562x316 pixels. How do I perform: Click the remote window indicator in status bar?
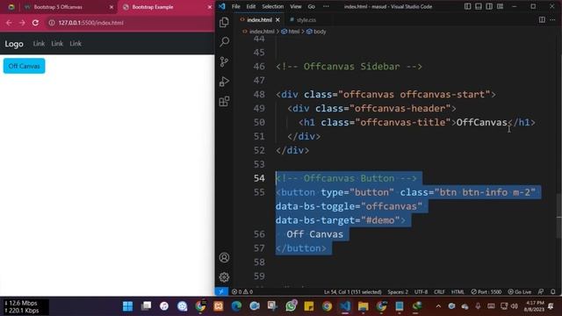[x=221, y=291]
